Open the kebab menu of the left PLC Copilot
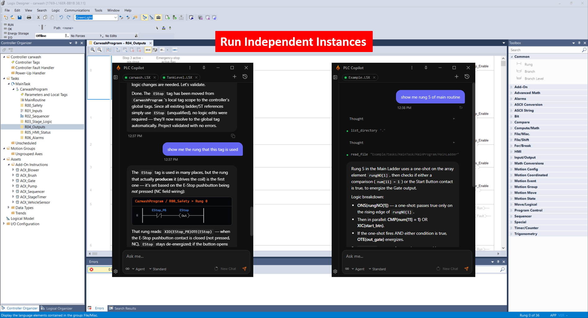The image size is (588, 318). pos(190,68)
